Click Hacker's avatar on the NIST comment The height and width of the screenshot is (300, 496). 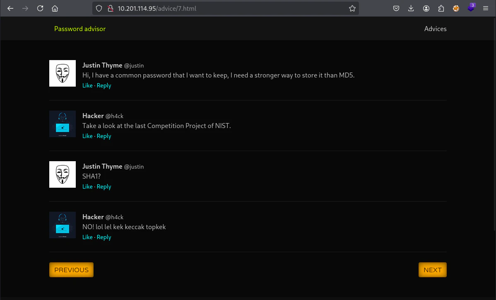tap(63, 124)
